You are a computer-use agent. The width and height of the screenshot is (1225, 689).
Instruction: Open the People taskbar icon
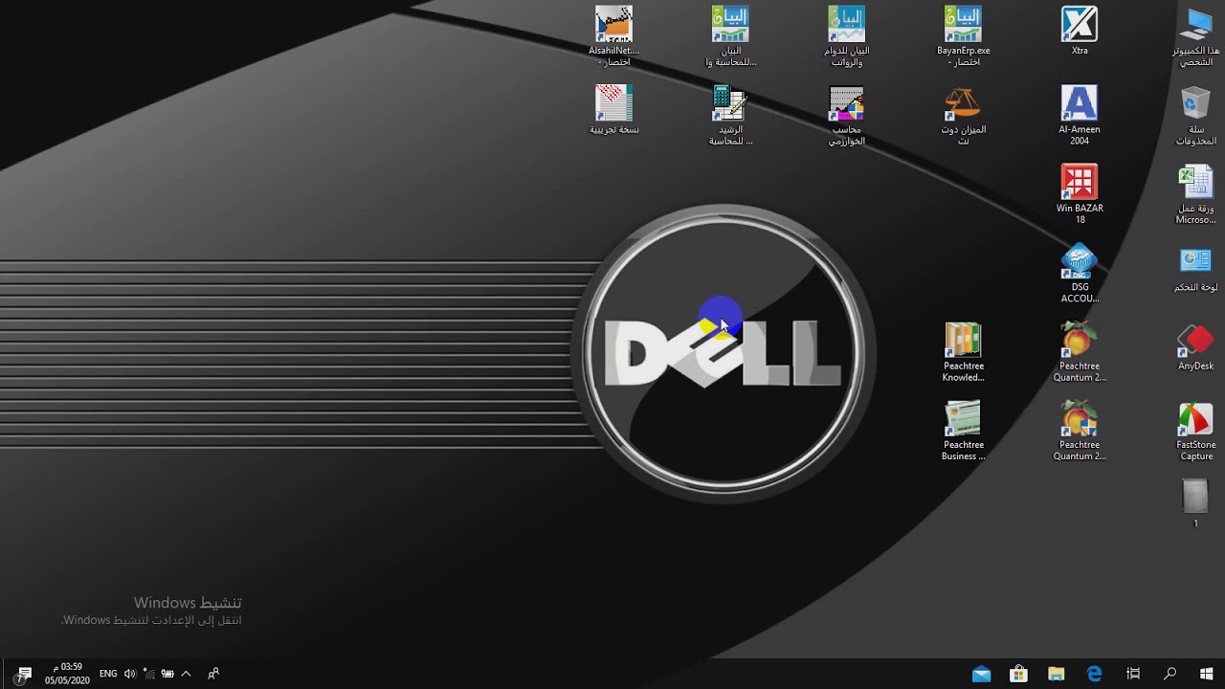(x=213, y=674)
